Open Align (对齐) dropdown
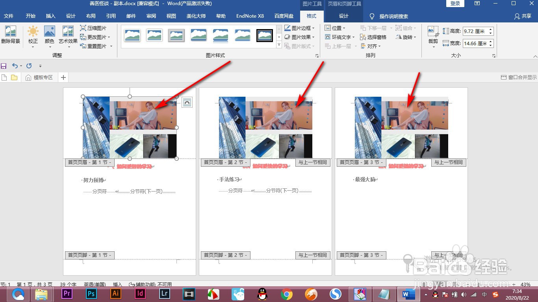This screenshot has width=538, height=302. [371, 46]
